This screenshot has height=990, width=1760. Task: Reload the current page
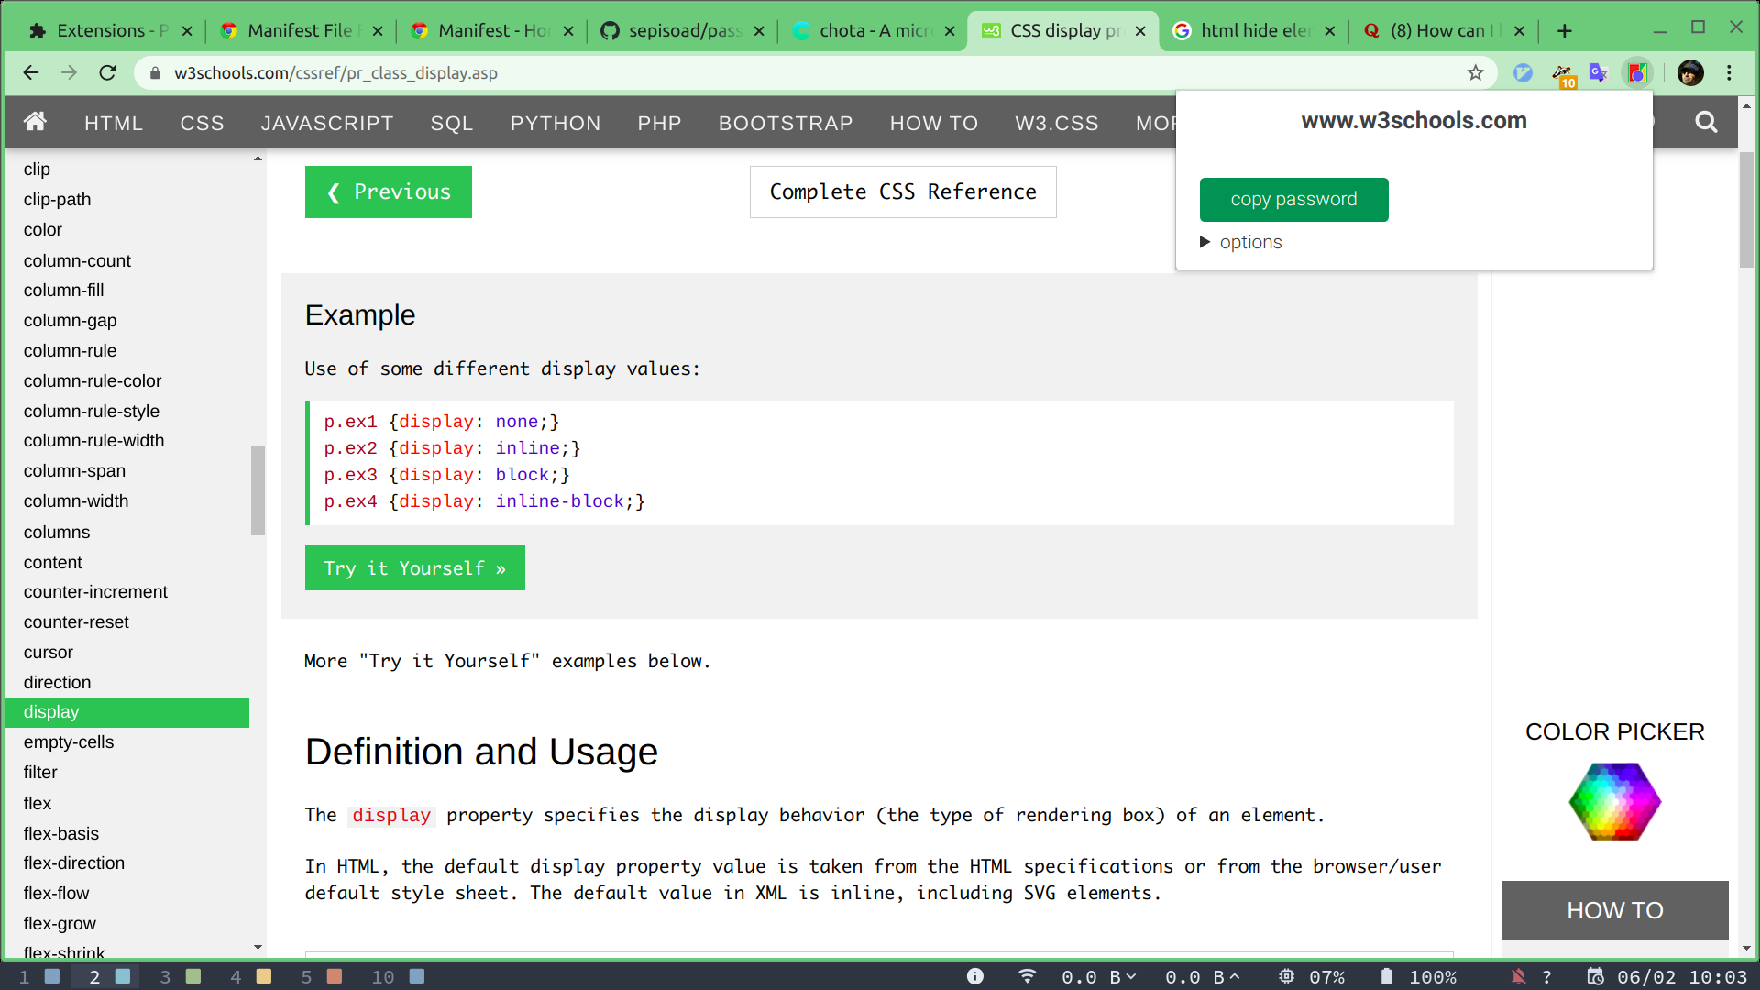pyautogui.click(x=107, y=73)
